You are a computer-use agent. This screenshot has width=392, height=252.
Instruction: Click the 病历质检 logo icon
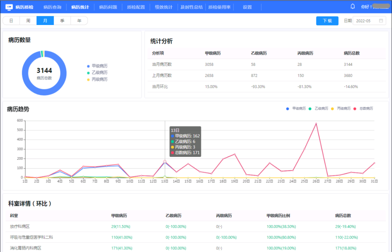point(9,7)
